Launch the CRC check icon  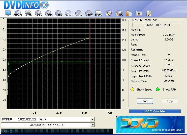[x=68, y=13]
